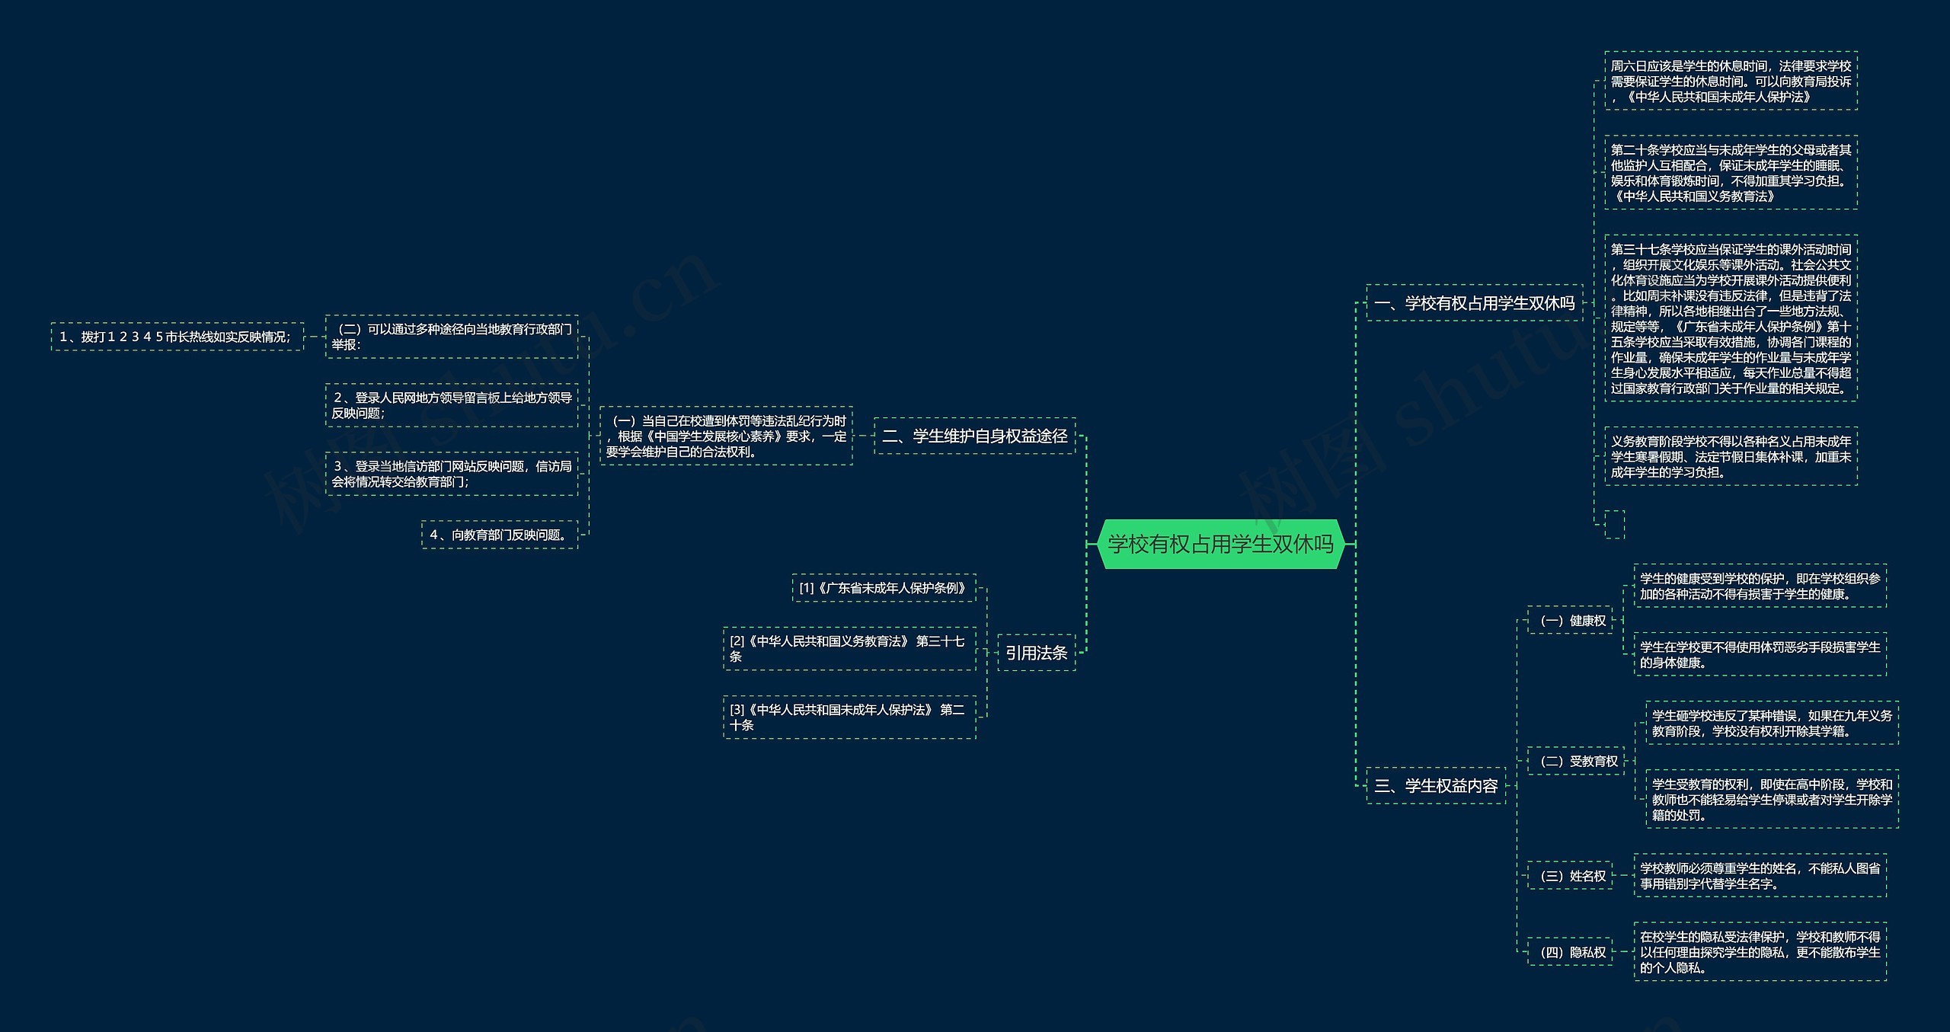
Task: Select the (二) 受教育权 node
Action: (x=1577, y=761)
